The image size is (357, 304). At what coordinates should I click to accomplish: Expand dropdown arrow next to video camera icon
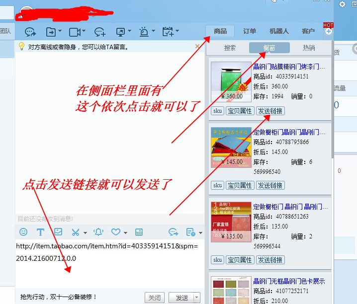(x=84, y=30)
